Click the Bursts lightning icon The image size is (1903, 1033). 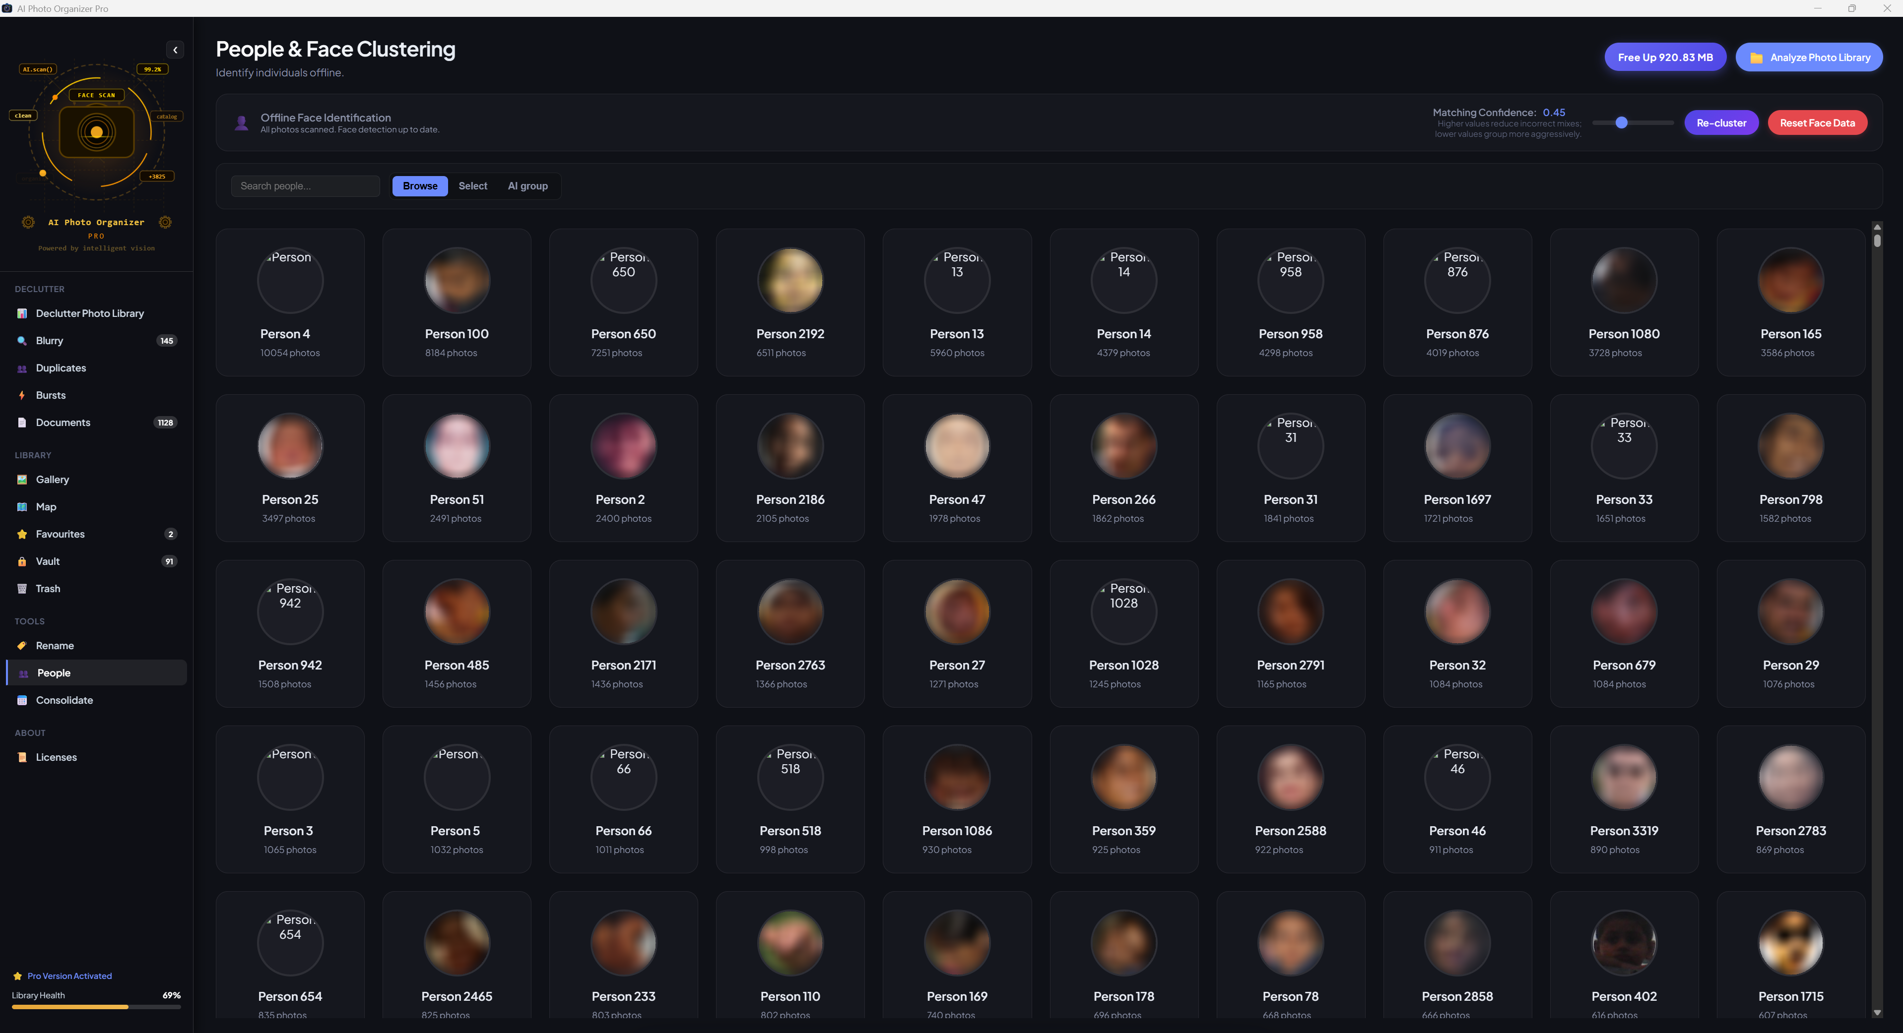click(x=22, y=395)
